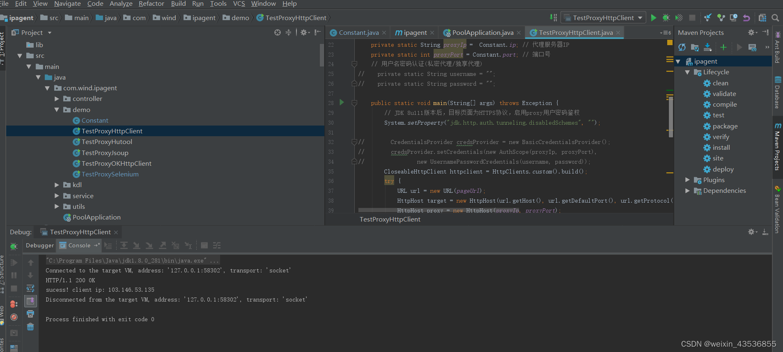This screenshot has height=352, width=783.
Task: Toggle the 1: Project side tab
Action: [2, 48]
